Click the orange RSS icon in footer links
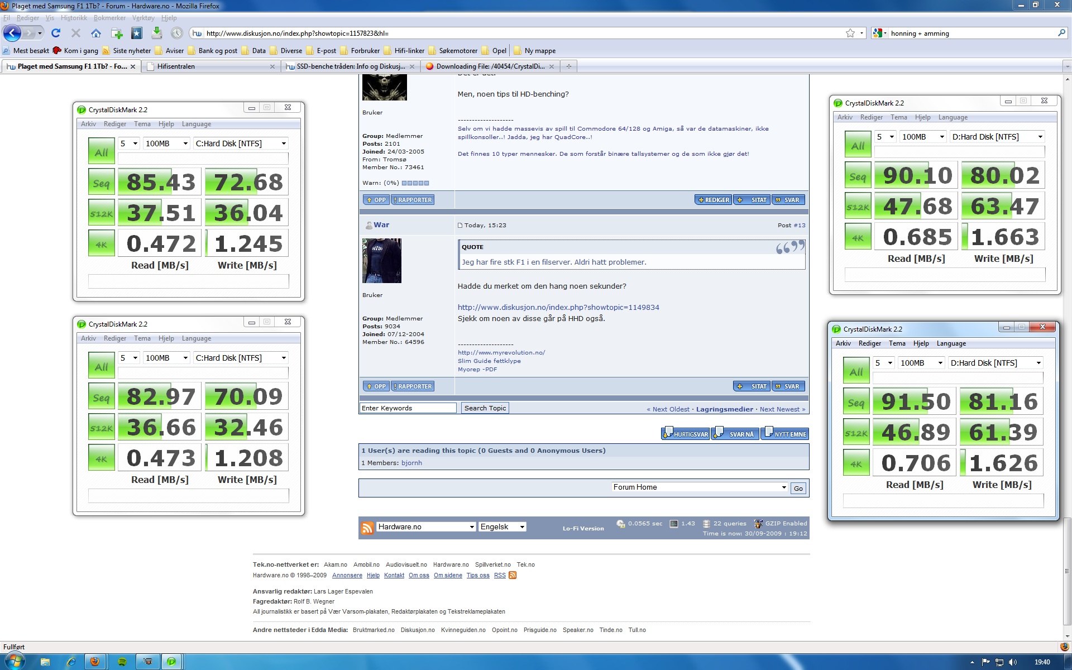1072x670 pixels. pyautogui.click(x=513, y=575)
